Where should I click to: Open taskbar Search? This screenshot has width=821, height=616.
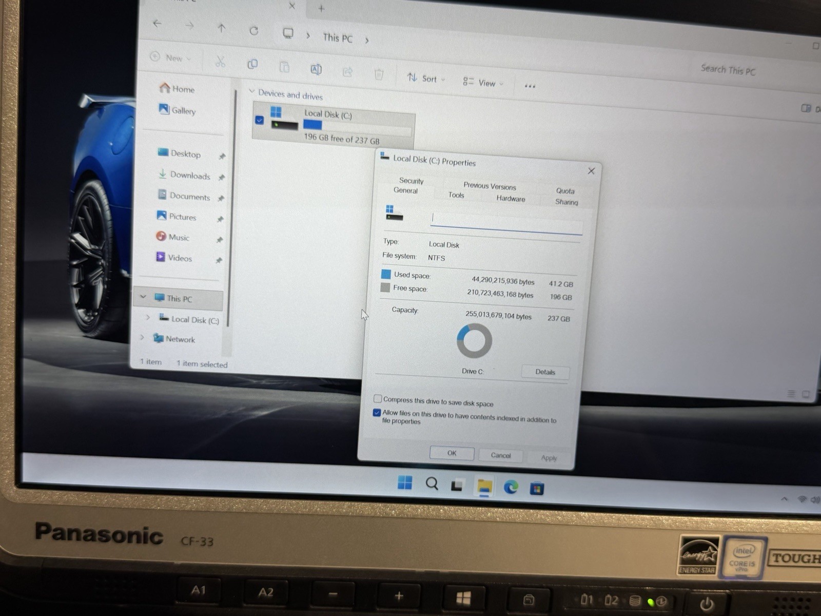432,484
